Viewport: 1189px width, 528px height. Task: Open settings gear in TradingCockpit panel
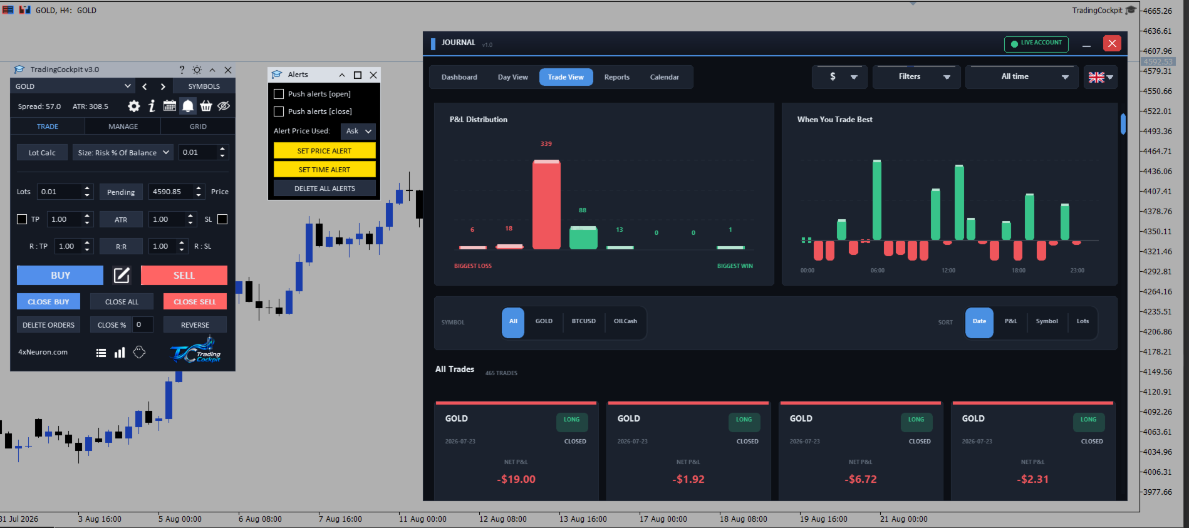(x=134, y=106)
